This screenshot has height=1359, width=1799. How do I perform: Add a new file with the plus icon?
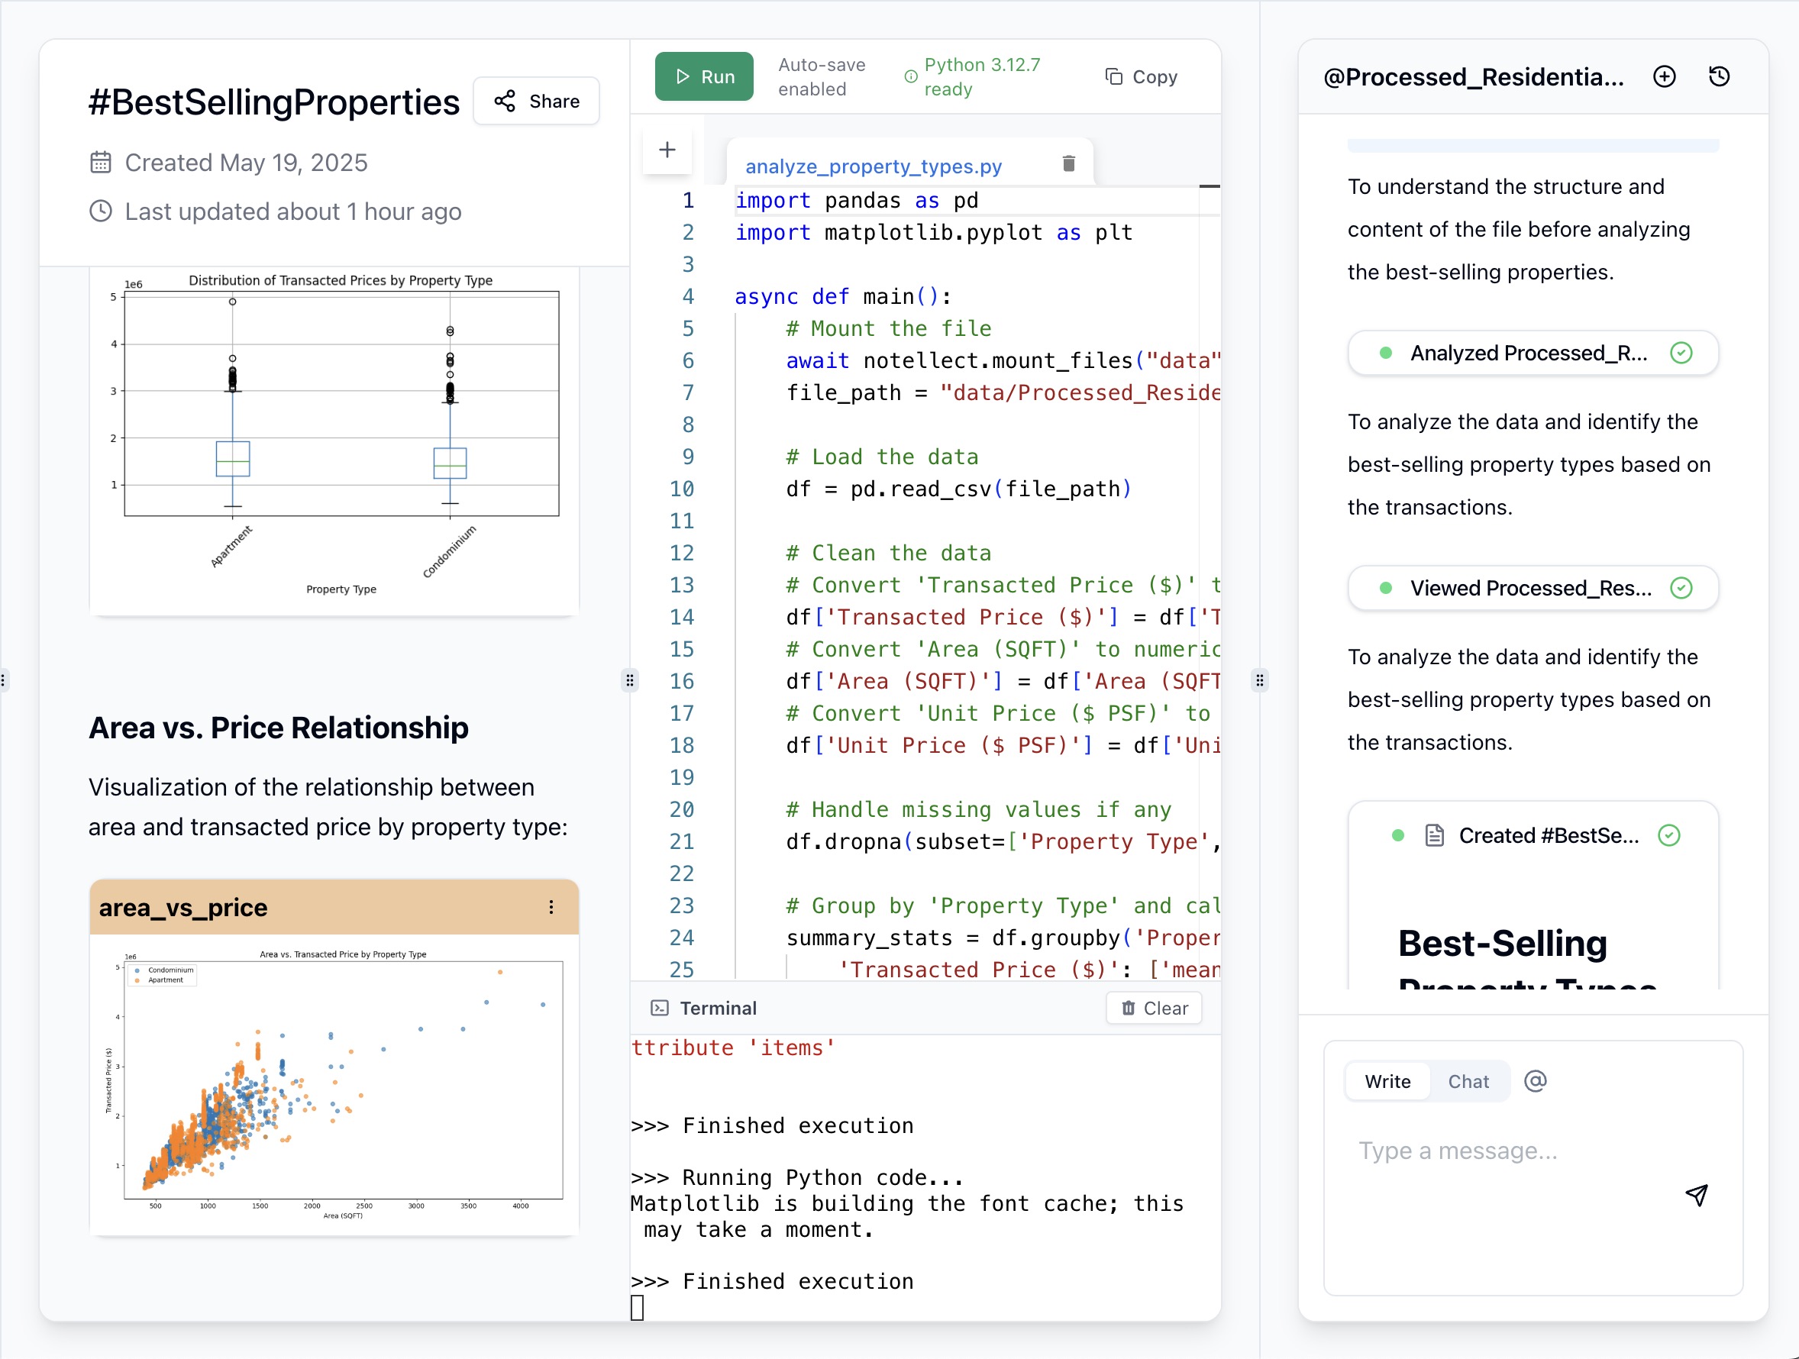pyautogui.click(x=667, y=150)
